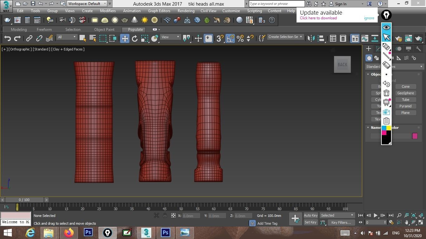The width and height of the screenshot is (426, 239).
Task: Click Bind to Space Warp icon
Action: tap(49, 38)
